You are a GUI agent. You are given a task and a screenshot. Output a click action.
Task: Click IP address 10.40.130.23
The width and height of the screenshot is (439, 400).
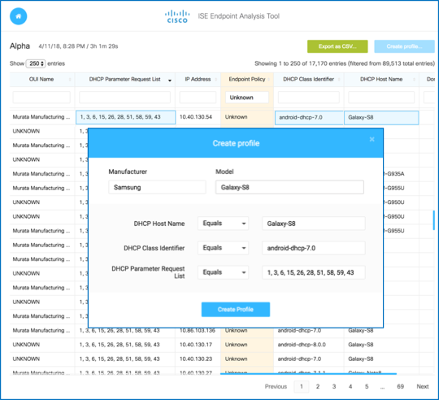[x=196, y=359]
